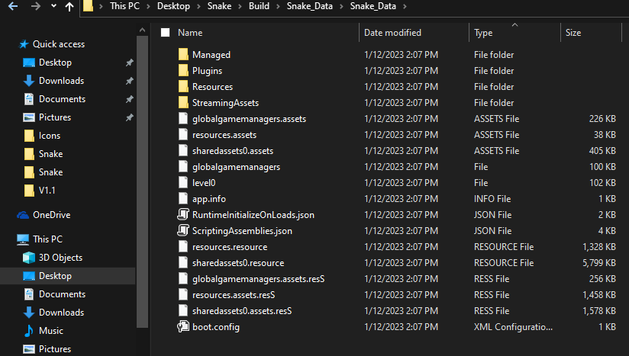Select RuntimeInitializeOnLoads.json script icon

coord(183,215)
